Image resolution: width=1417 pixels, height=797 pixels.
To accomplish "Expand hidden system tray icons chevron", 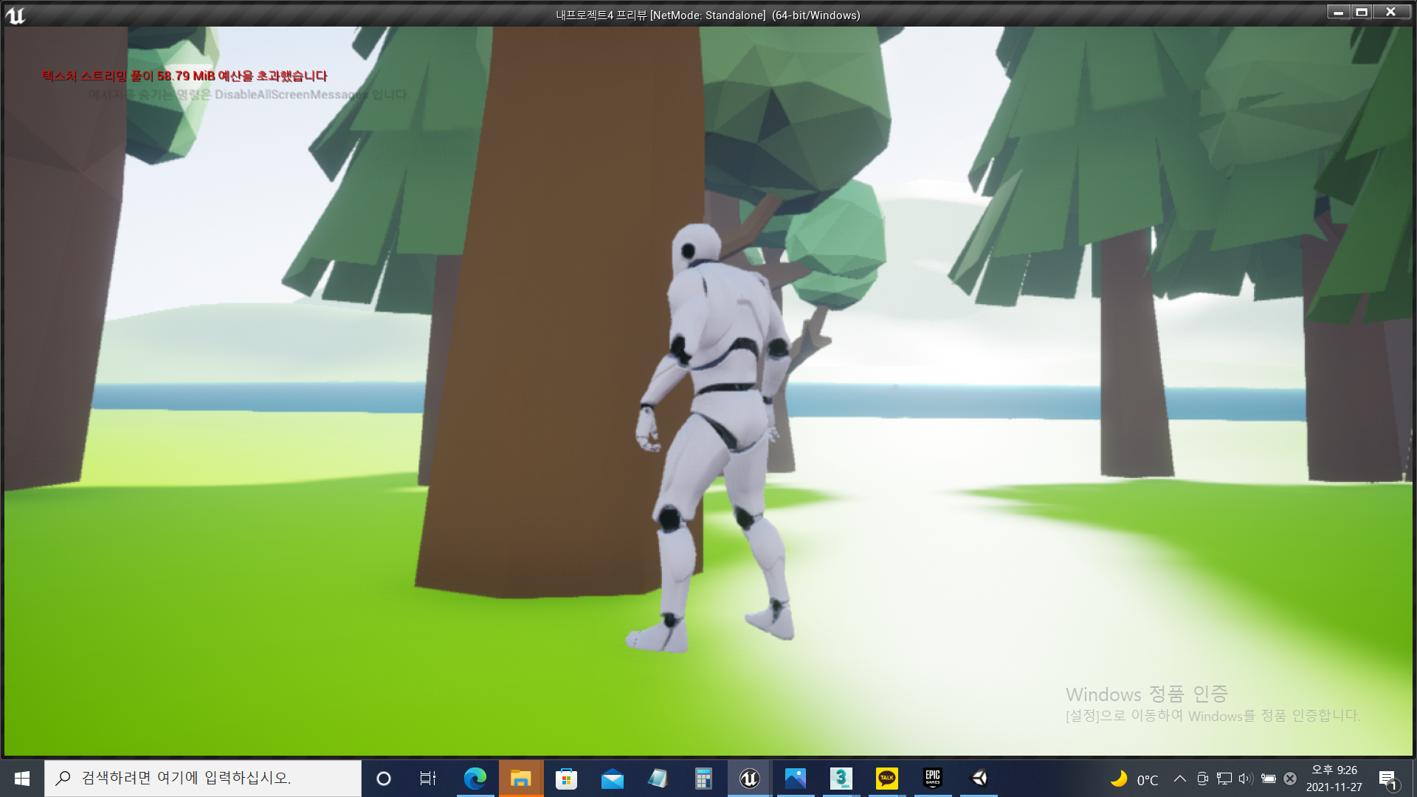I will [1179, 779].
